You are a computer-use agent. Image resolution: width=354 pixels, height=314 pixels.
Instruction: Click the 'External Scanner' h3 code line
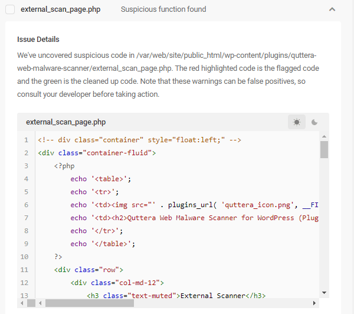point(176,296)
